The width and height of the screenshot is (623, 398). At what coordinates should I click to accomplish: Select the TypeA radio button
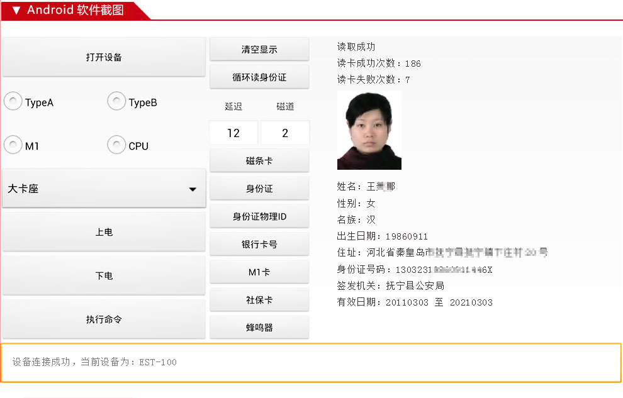tap(13, 101)
